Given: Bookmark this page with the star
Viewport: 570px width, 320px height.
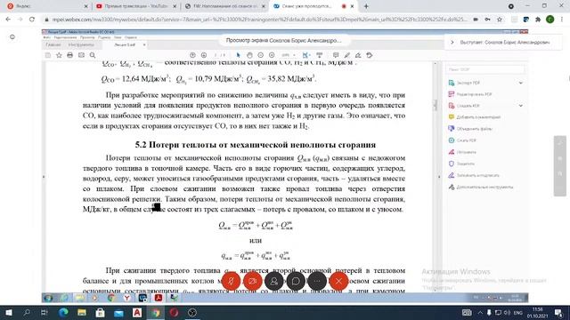Looking at the screenshot, I should pyautogui.click(x=500, y=20).
